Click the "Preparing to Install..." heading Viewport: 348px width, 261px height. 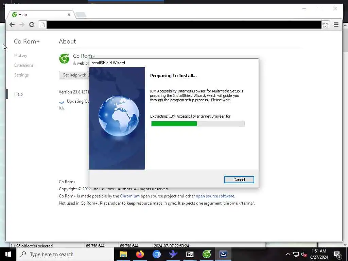[x=173, y=76]
